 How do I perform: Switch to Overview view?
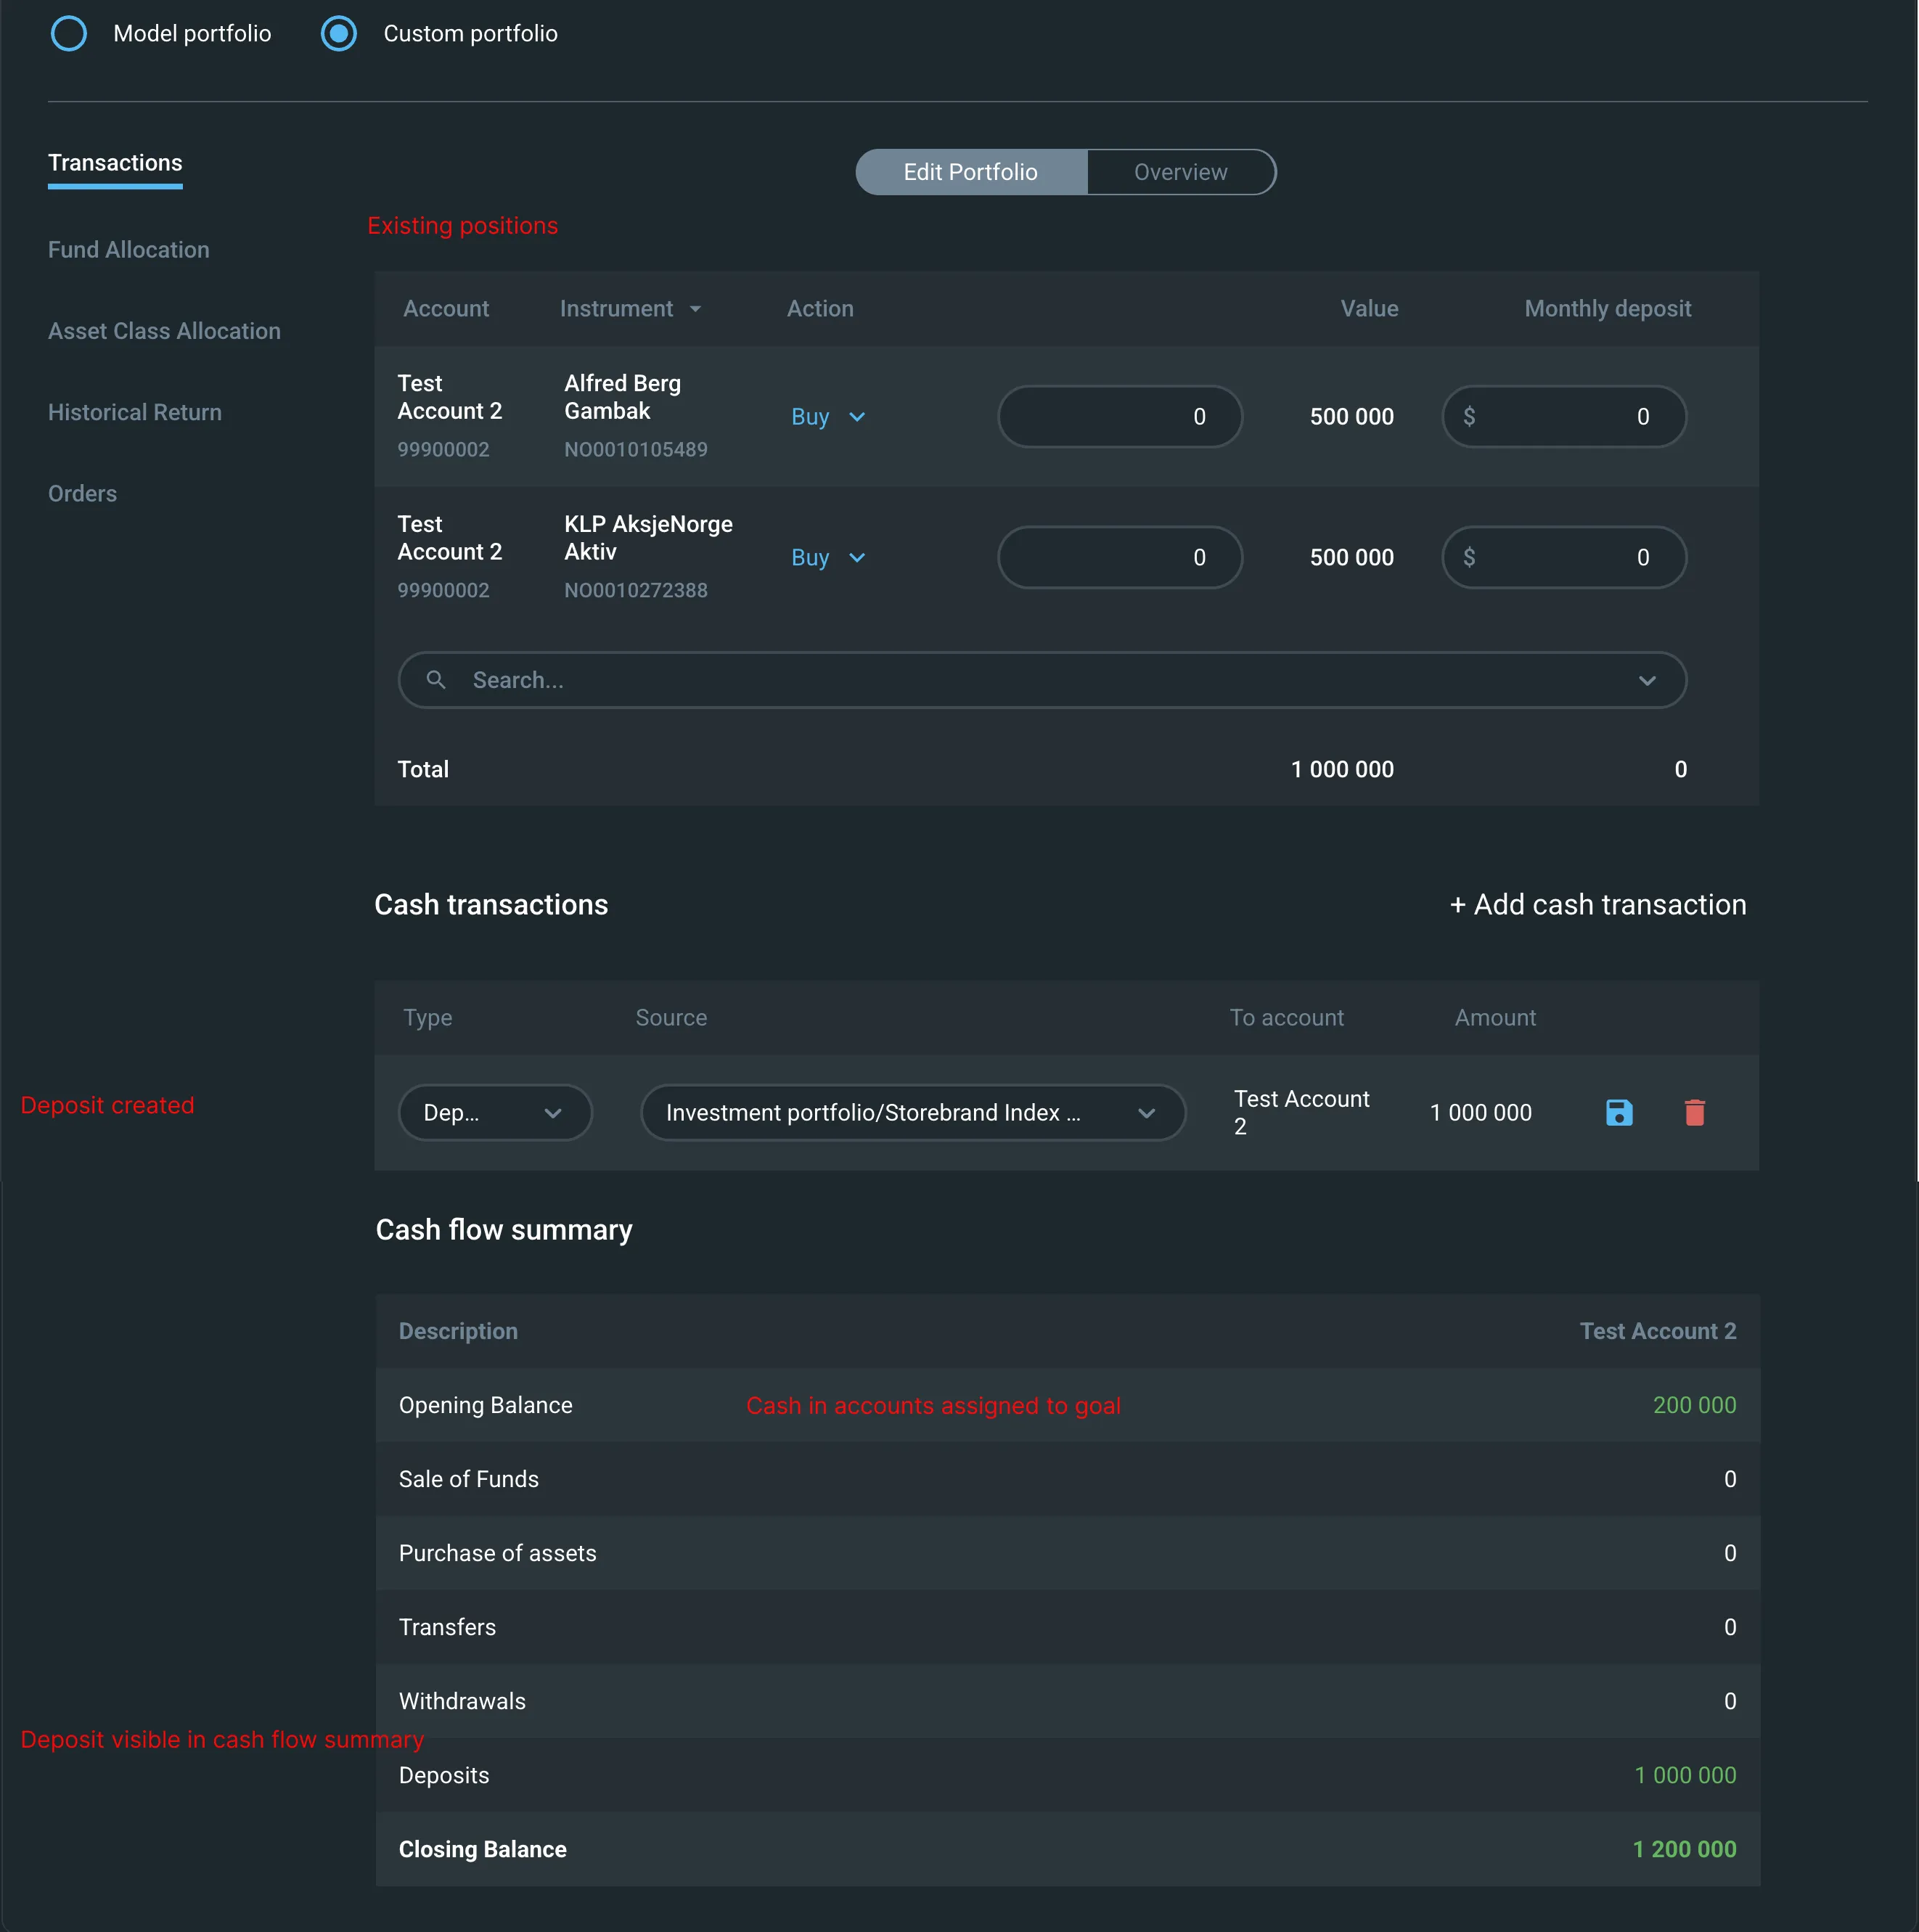point(1181,172)
